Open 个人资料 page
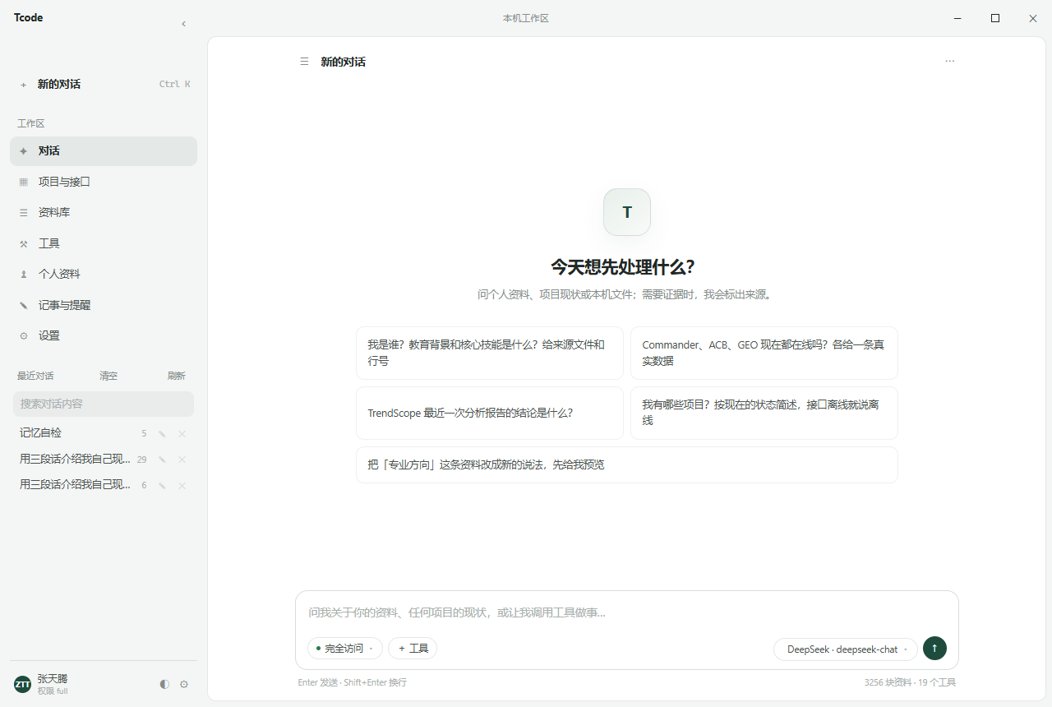This screenshot has height=707, width=1052. click(x=104, y=274)
